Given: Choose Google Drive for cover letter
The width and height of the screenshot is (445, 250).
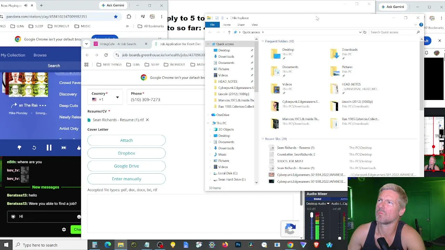Looking at the screenshot, I should point(127,166).
